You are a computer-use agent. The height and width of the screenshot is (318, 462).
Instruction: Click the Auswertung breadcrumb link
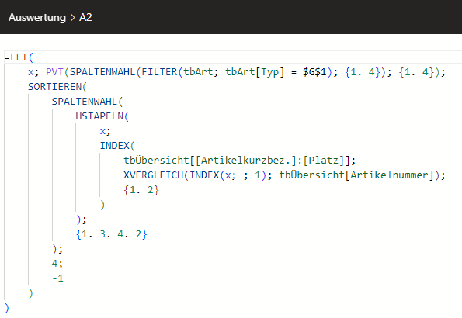click(37, 17)
